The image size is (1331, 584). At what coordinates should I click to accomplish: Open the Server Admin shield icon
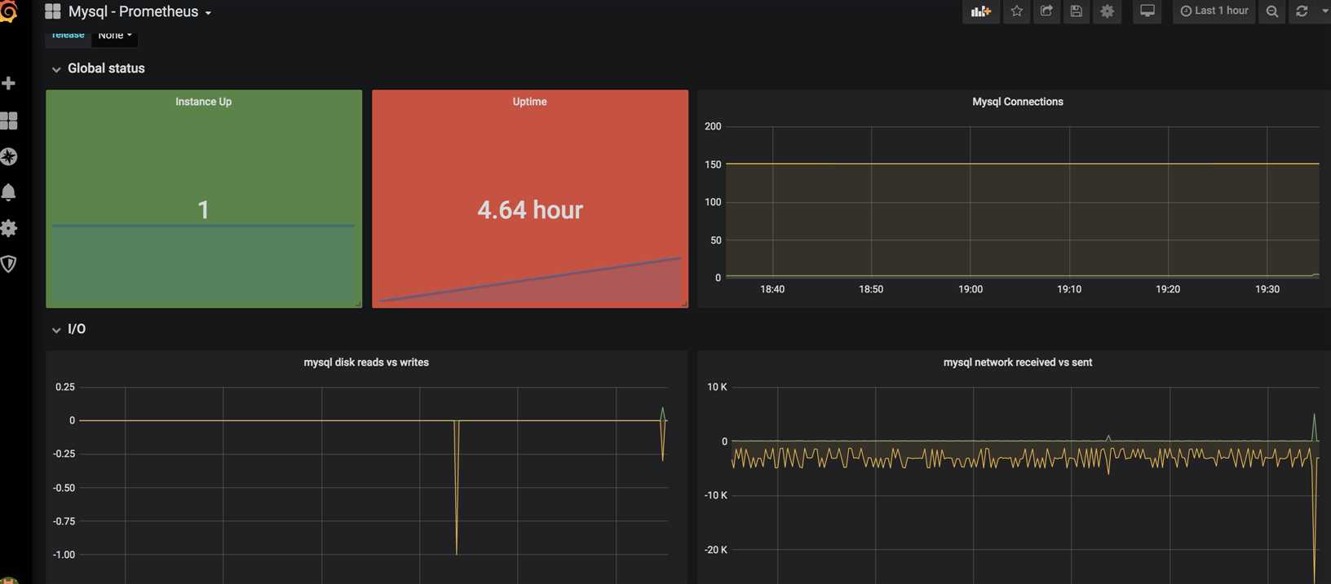click(9, 264)
